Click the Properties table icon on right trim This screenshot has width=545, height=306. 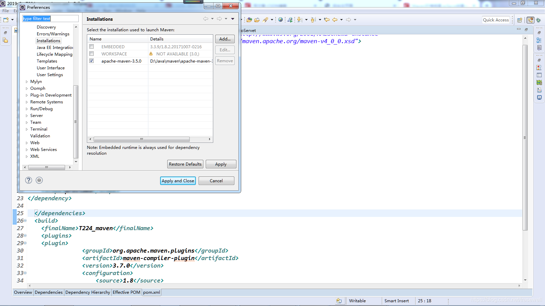click(x=539, y=75)
